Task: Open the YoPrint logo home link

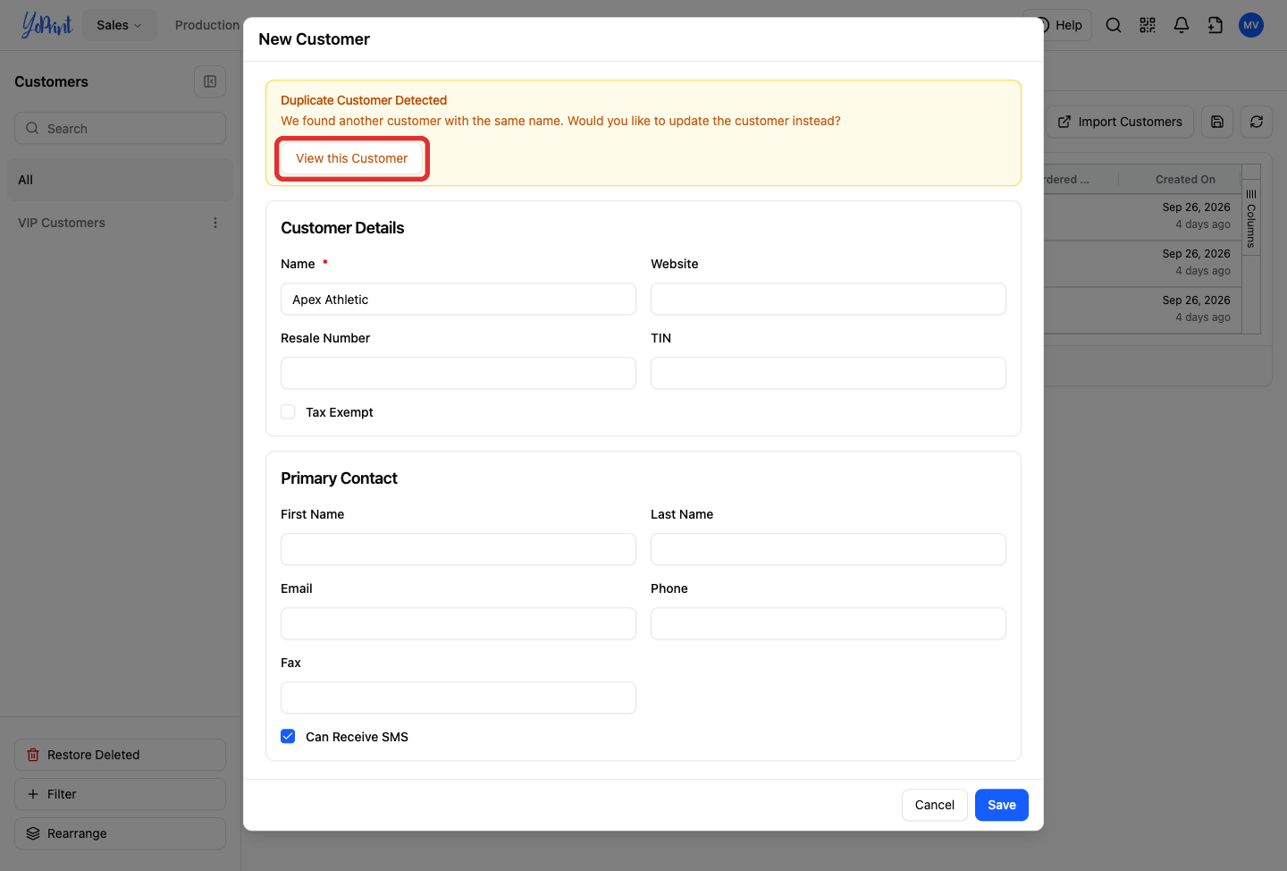Action: [x=46, y=25]
